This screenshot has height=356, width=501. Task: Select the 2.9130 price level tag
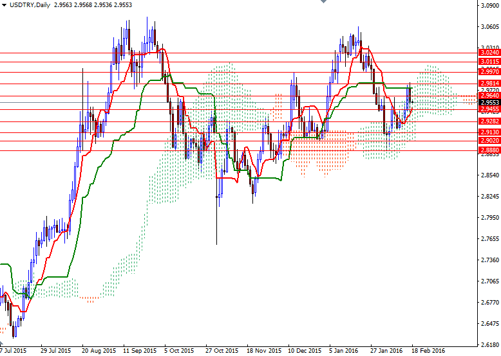489,132
